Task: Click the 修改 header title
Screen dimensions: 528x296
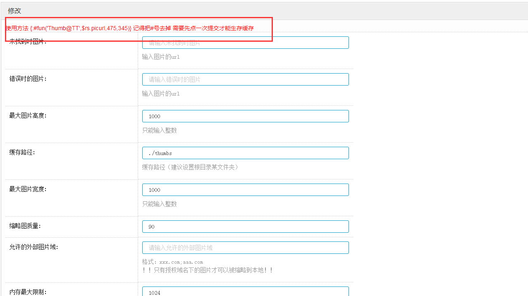Action: pyautogui.click(x=14, y=11)
